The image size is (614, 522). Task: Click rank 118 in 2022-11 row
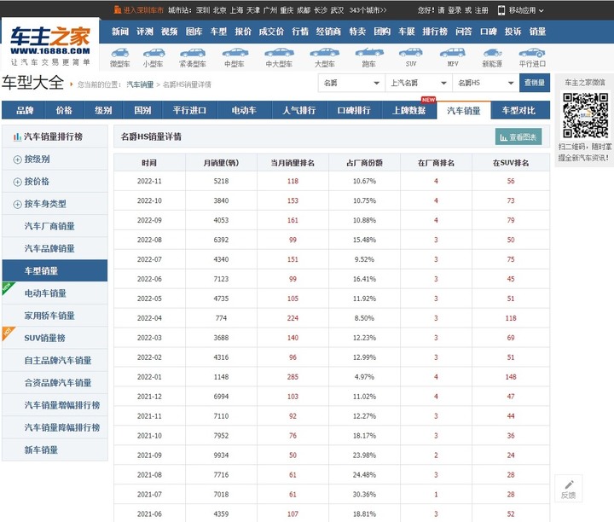293,181
